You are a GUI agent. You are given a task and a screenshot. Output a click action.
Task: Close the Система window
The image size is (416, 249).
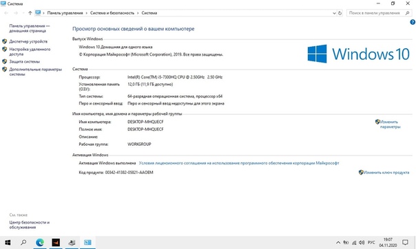tap(408, 3)
